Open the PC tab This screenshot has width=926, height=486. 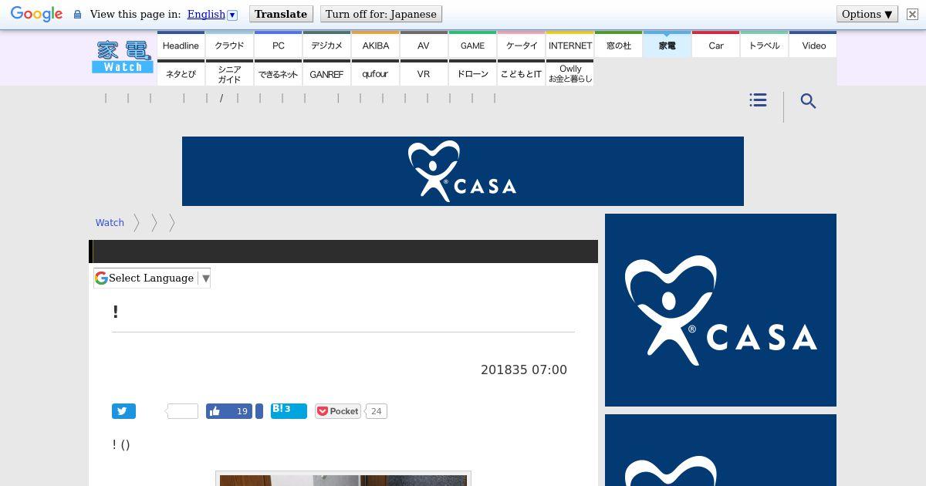pos(278,45)
